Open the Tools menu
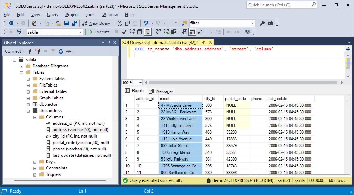Screen dimensions: 354x195 [x=90, y=15]
